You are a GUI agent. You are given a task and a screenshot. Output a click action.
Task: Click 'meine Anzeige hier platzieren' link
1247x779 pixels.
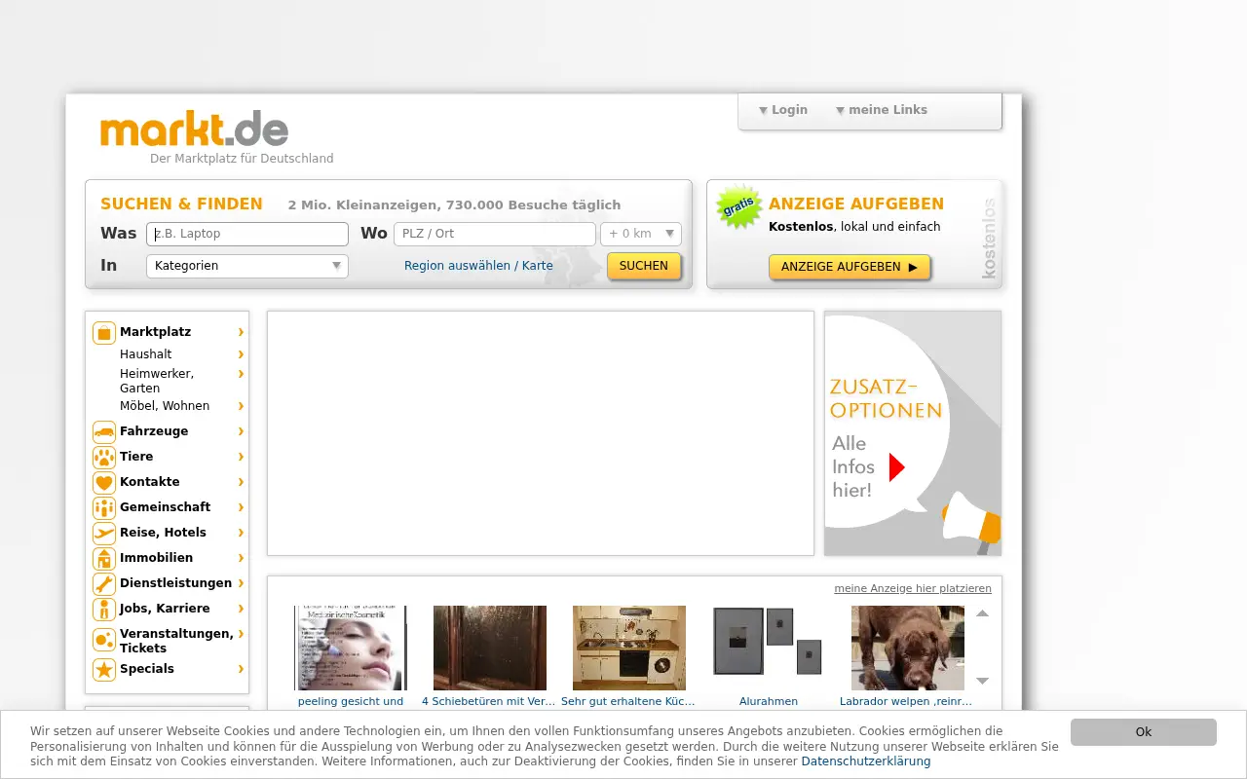(x=913, y=588)
